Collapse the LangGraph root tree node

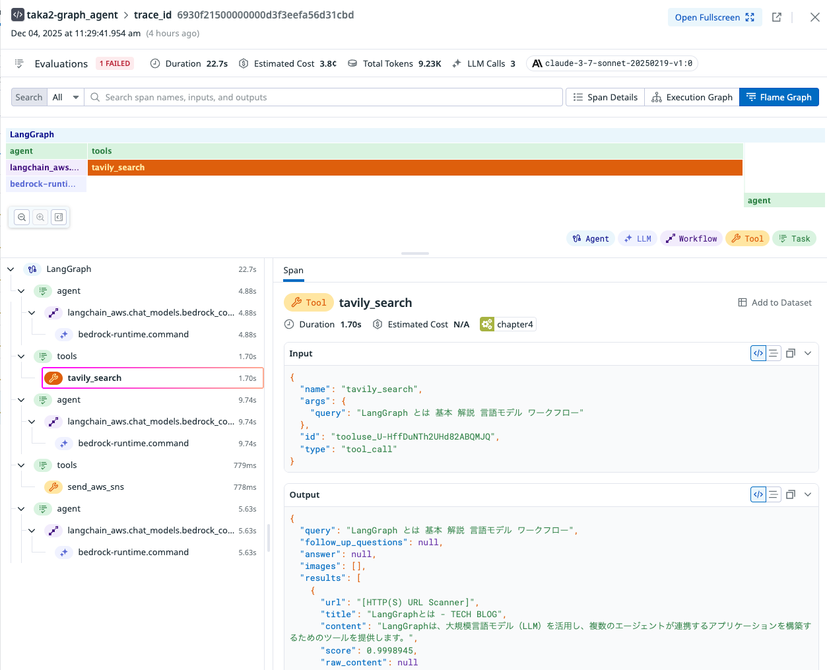click(x=11, y=269)
